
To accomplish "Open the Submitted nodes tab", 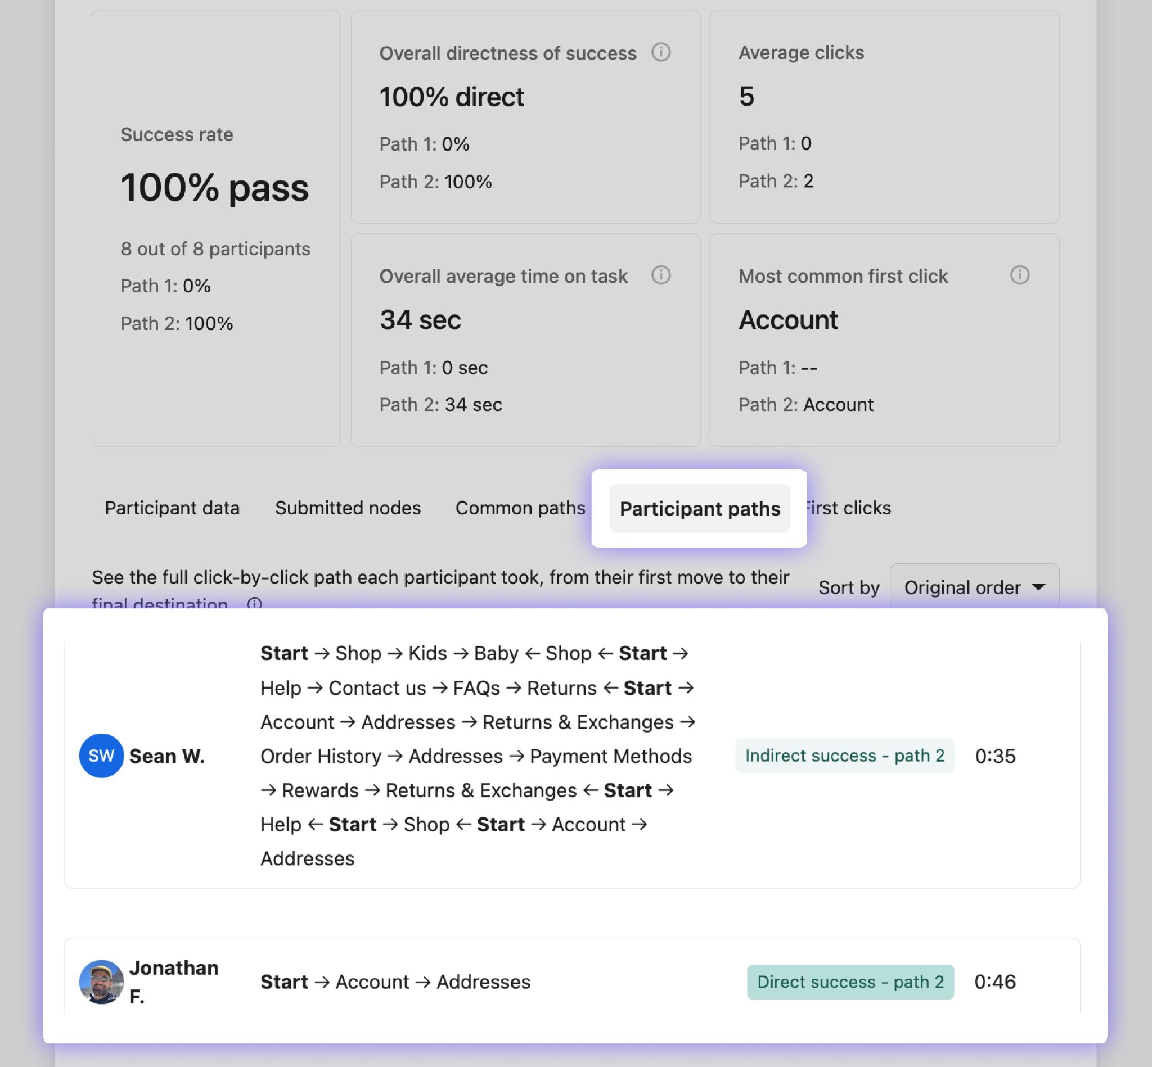I will point(348,508).
